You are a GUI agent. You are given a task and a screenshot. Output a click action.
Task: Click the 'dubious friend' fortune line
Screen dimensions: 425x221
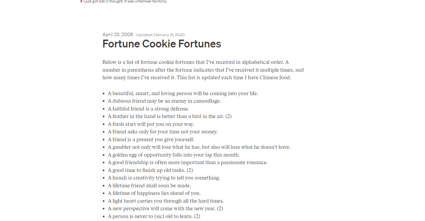(164, 101)
